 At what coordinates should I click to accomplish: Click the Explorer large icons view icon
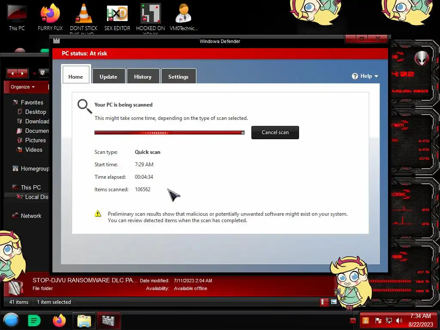tap(334, 302)
